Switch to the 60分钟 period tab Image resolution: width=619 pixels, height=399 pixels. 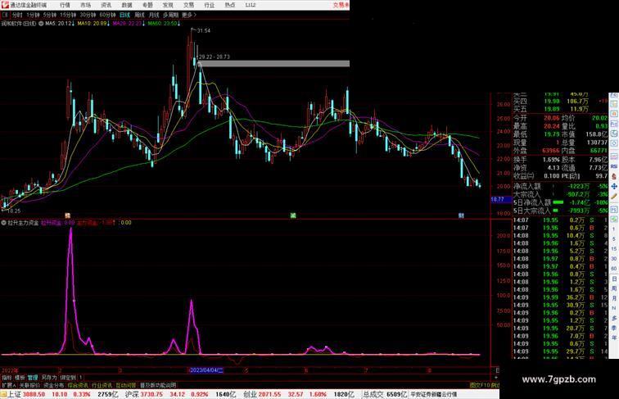point(107,15)
